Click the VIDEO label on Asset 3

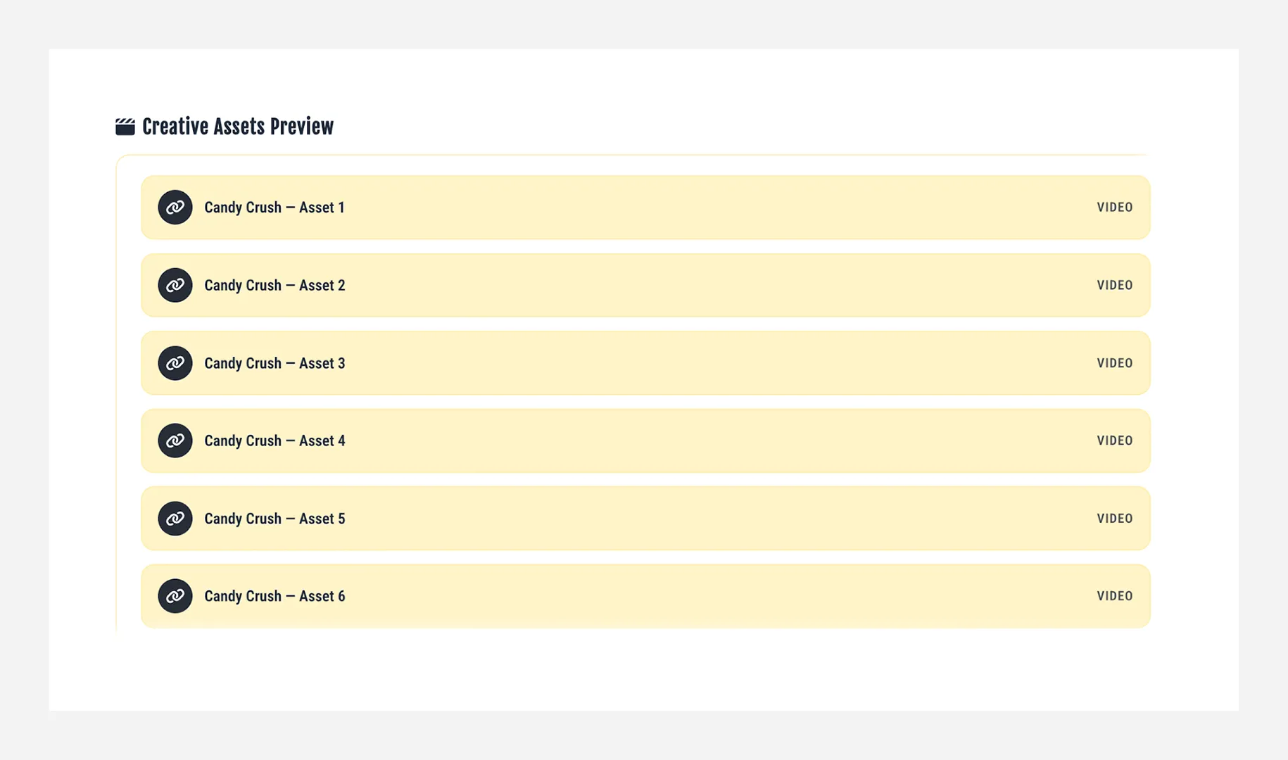tap(1114, 362)
